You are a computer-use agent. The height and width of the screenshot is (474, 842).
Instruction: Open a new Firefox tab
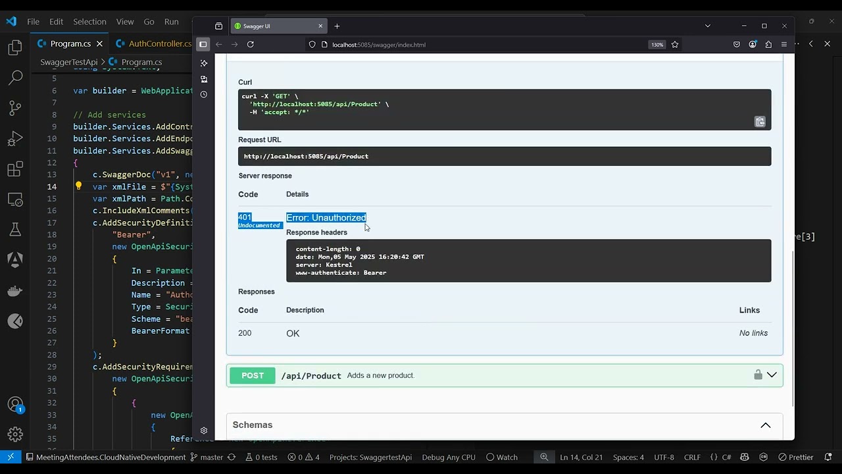[x=337, y=26]
